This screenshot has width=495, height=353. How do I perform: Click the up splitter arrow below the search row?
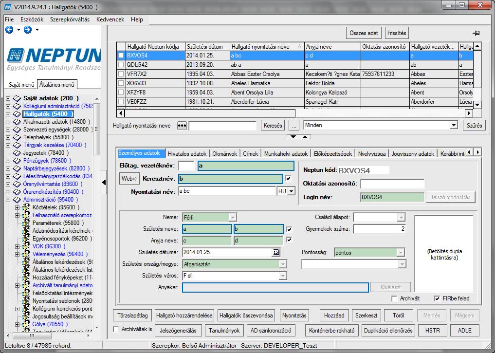(305, 137)
